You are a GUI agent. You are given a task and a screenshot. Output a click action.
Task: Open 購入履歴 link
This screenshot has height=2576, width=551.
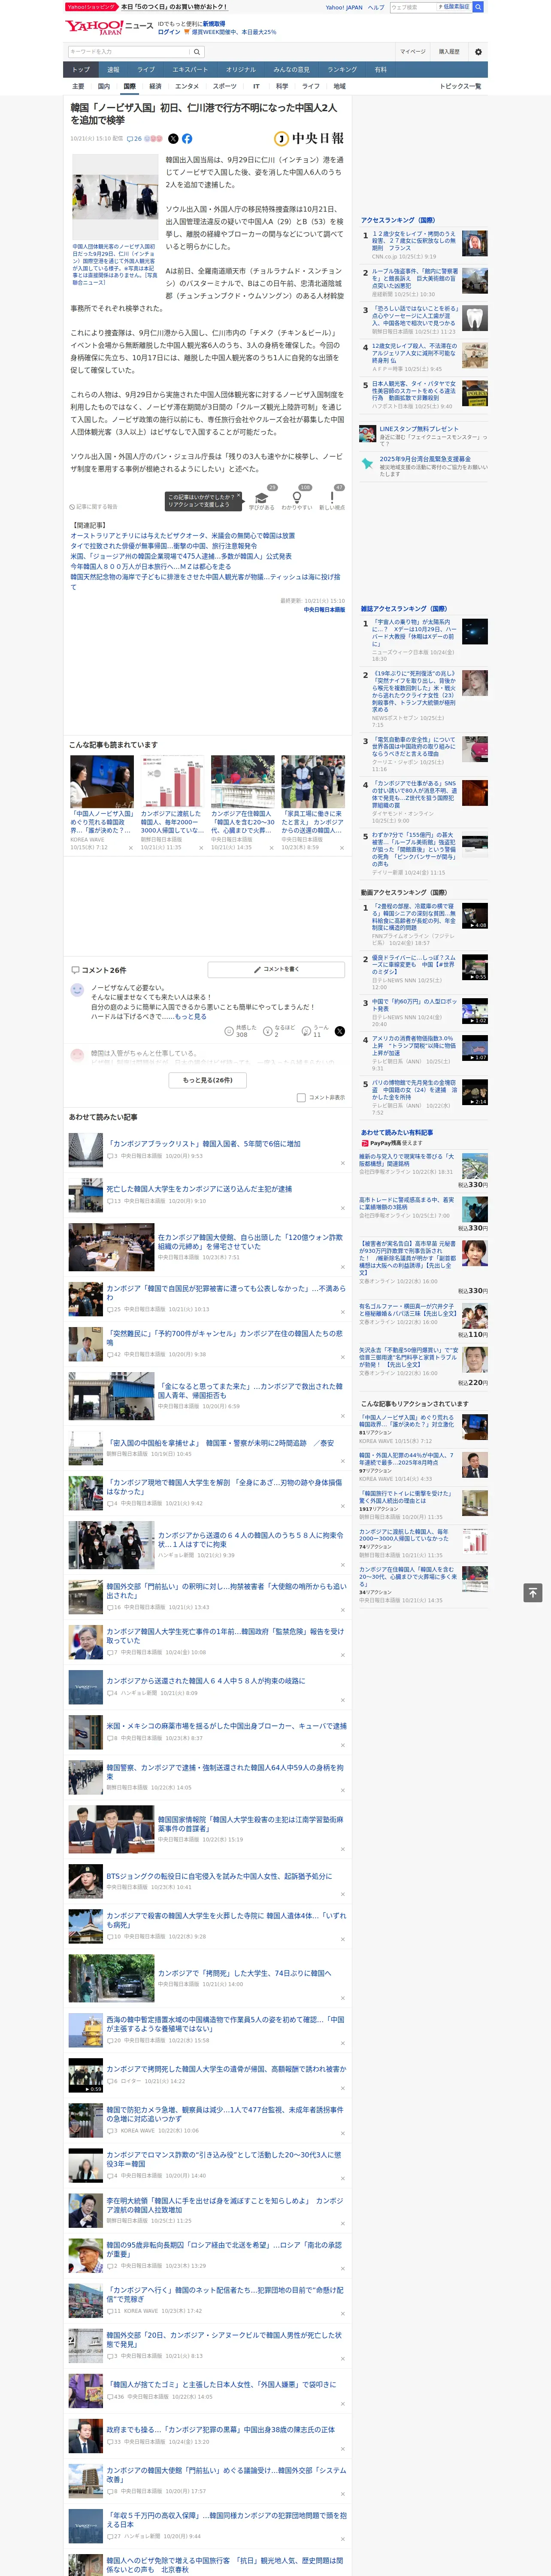[449, 52]
